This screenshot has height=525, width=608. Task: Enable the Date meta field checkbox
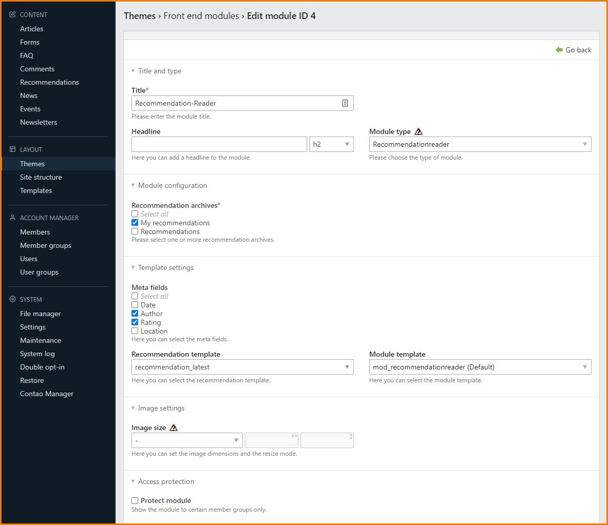pyautogui.click(x=135, y=305)
